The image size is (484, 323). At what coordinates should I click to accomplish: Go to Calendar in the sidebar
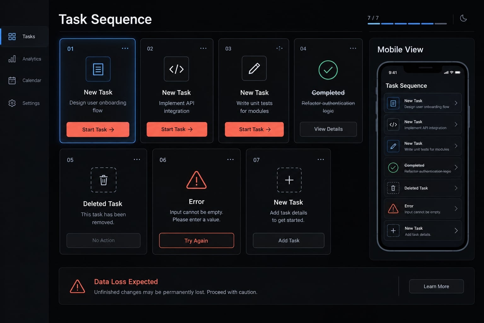click(x=24, y=80)
